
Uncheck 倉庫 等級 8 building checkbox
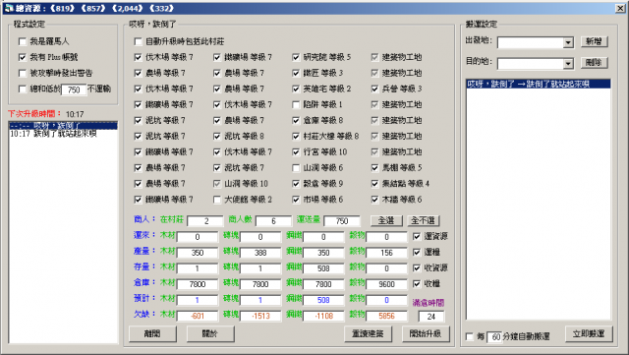tap(296, 121)
